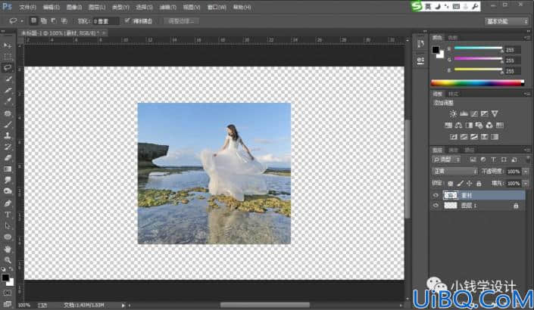This screenshot has height=310, width=534.
Task: Change screen mode at toolbox bottom
Action: click(8, 303)
